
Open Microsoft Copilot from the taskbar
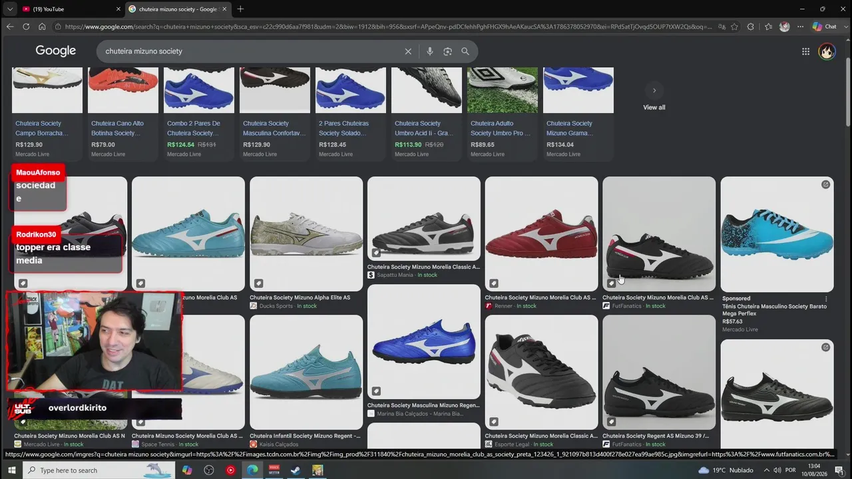[187, 470]
